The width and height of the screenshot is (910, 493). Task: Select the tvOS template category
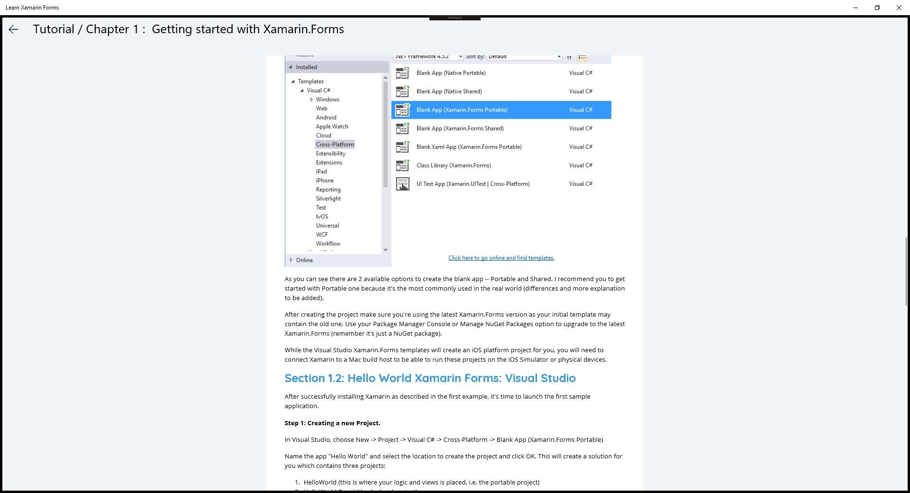(x=322, y=217)
